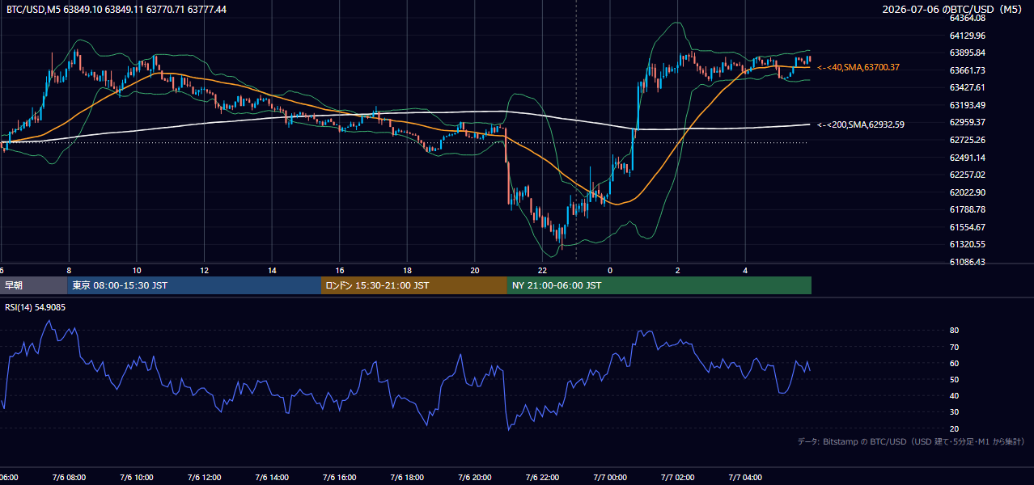The height and width of the screenshot is (485, 1034).
Task: Click hour tick 22 under price chart
Action: tap(543, 270)
